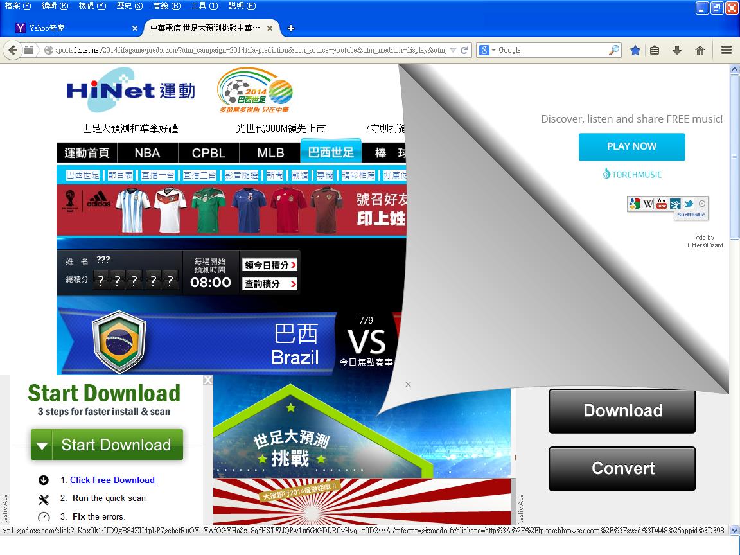Click the Twitter bird icon in Surftastic bar
740x555 pixels.
point(689,204)
